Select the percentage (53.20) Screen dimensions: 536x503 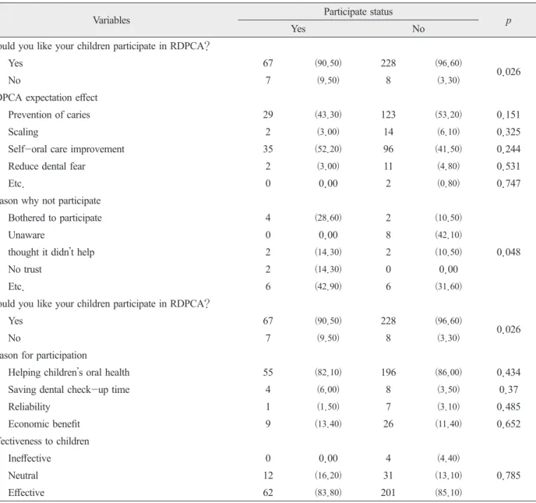pyautogui.click(x=448, y=114)
